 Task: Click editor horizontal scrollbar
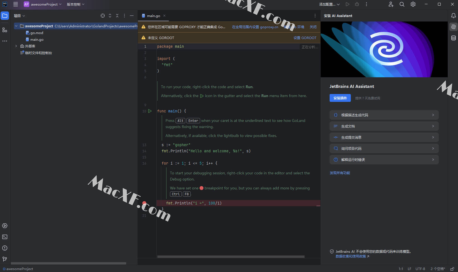[x=231, y=256]
